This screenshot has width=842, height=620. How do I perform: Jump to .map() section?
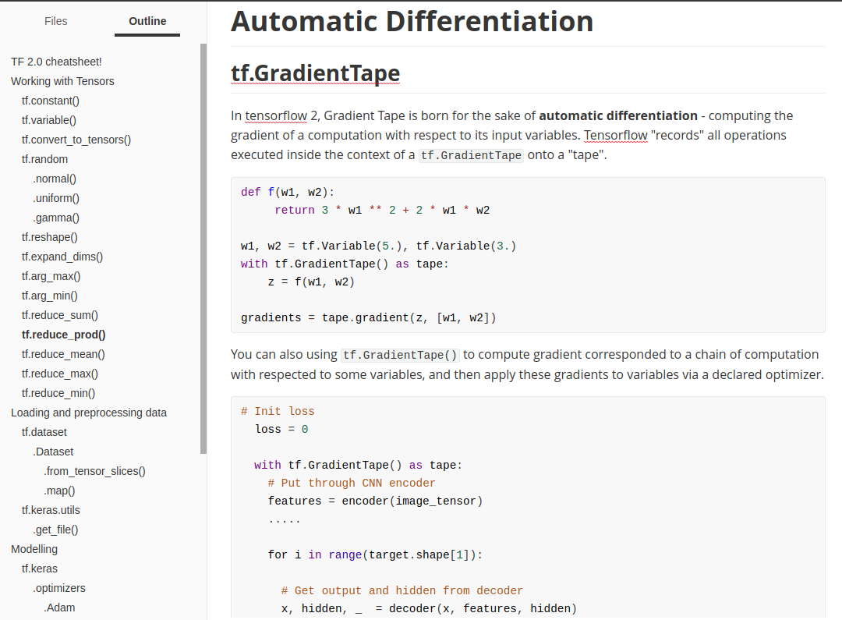(x=59, y=491)
